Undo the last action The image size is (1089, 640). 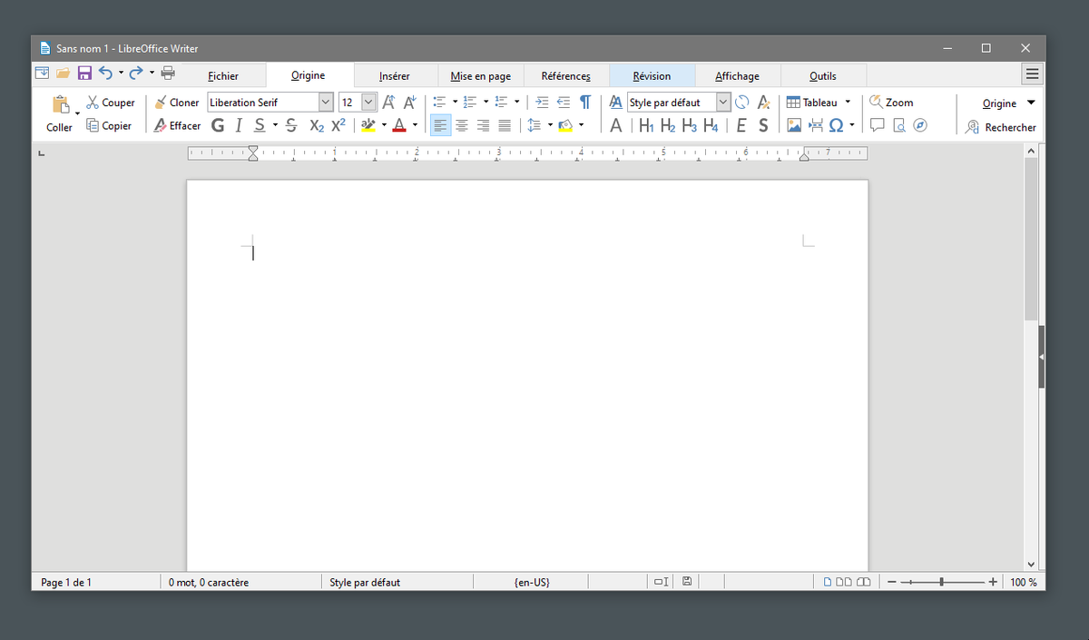pos(105,73)
